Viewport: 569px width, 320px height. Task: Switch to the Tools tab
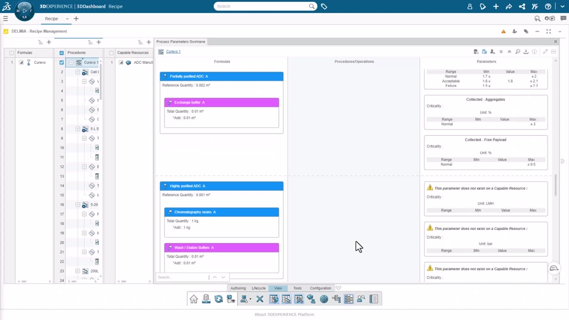coord(297,288)
